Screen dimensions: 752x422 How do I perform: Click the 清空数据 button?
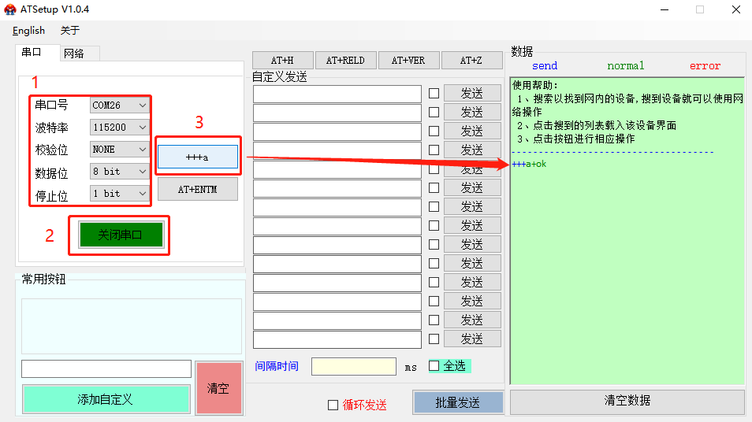pyautogui.click(x=627, y=401)
